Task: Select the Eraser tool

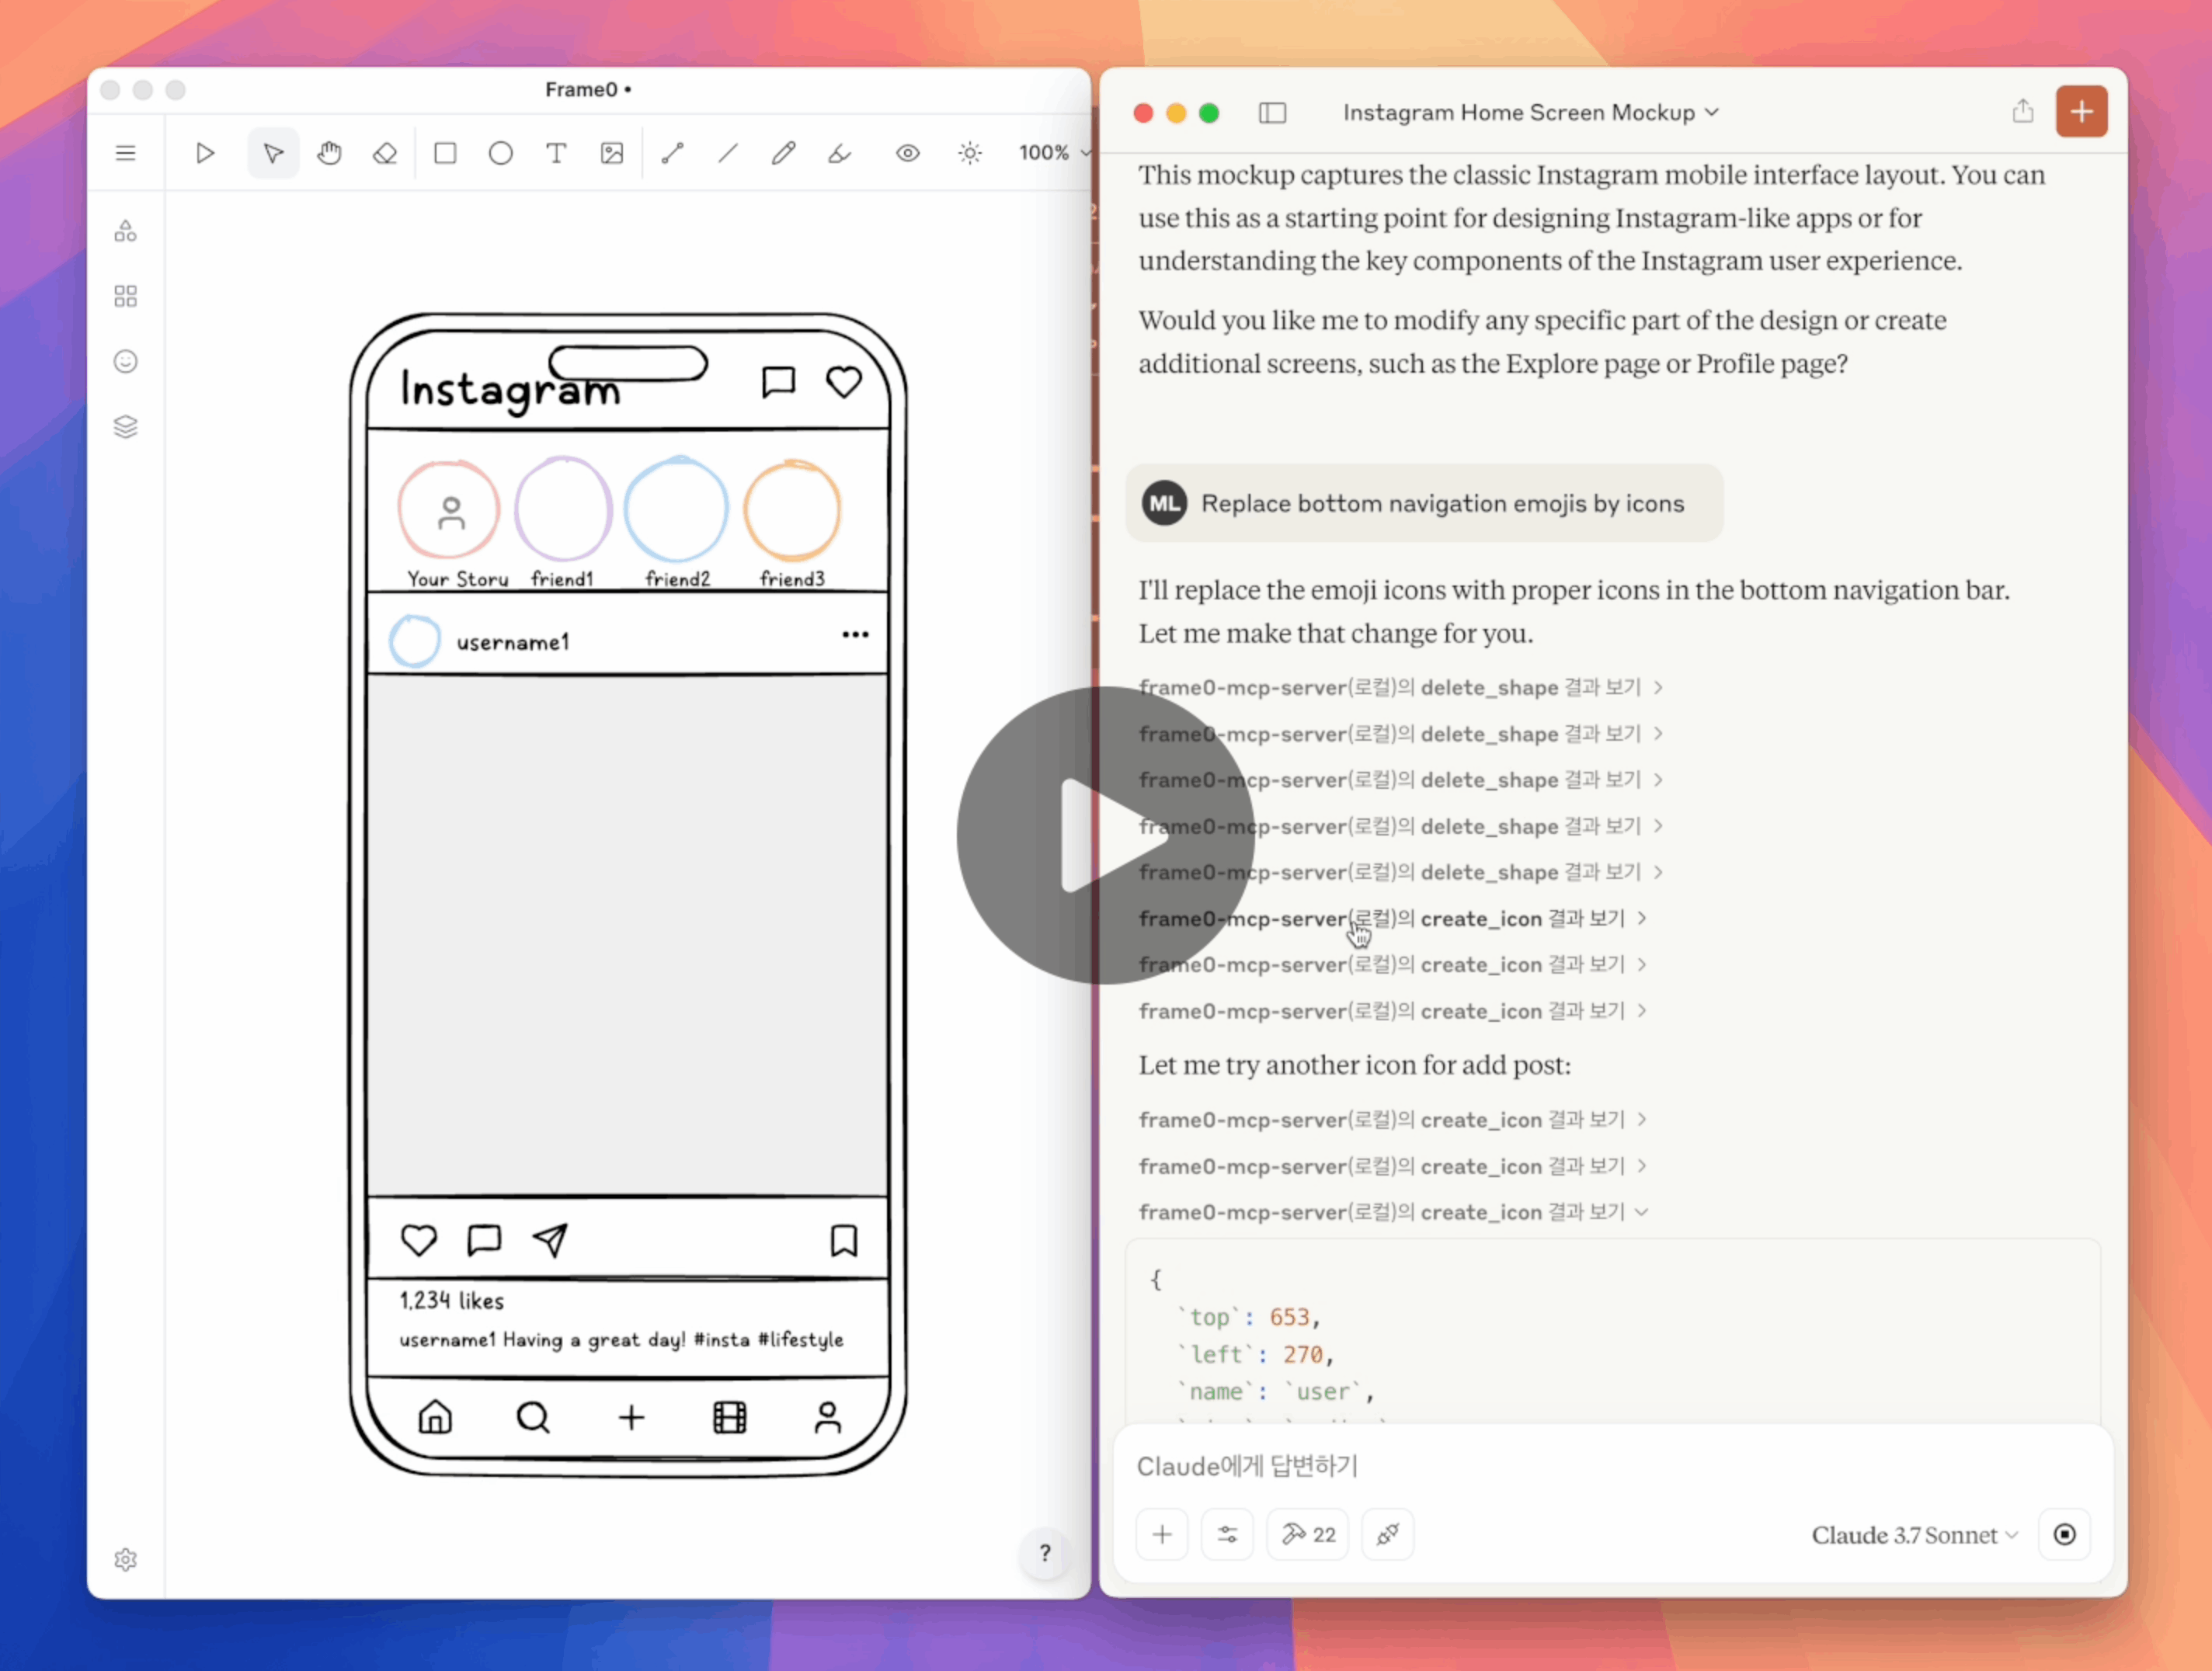Action: [385, 153]
